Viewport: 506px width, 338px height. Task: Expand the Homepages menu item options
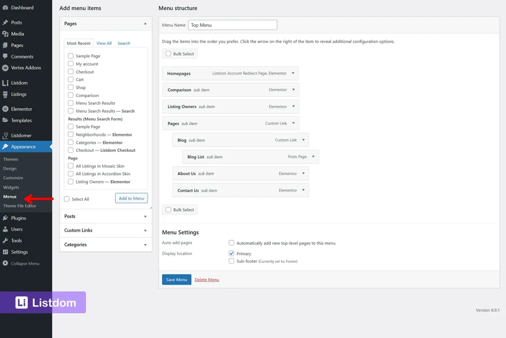pos(293,73)
